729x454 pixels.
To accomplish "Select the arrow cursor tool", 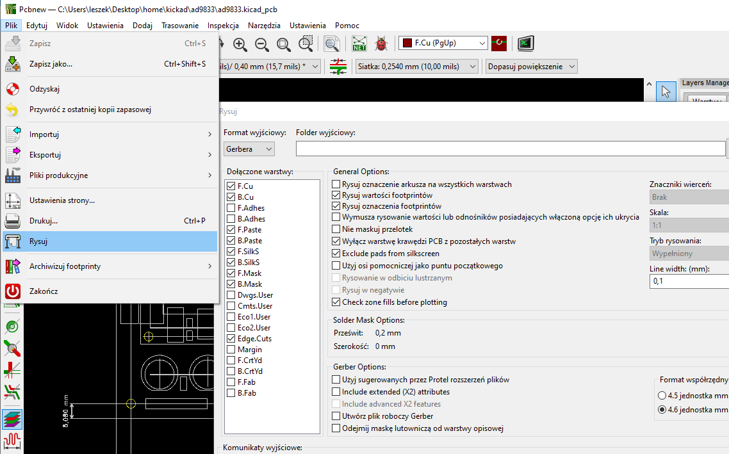I will [666, 92].
